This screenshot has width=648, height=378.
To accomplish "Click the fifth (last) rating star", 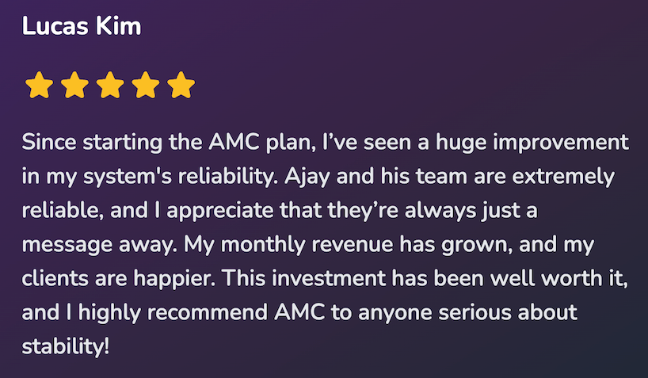I will [x=181, y=86].
